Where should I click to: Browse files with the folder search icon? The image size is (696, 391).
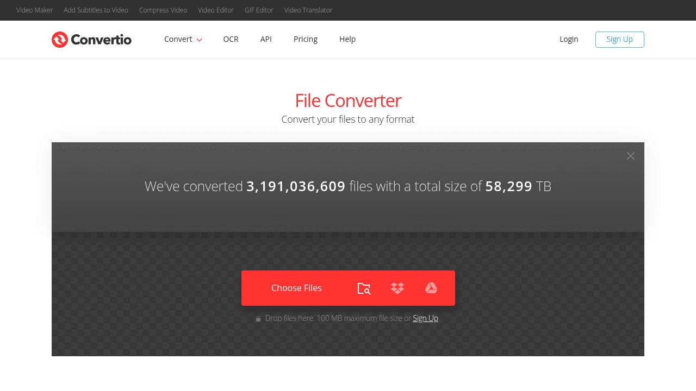[x=364, y=288]
